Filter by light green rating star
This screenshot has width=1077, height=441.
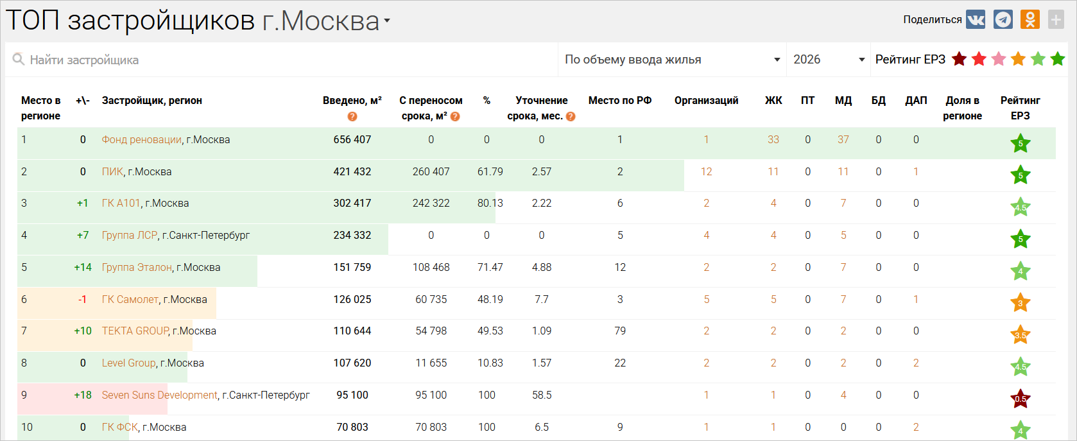[x=1038, y=59]
